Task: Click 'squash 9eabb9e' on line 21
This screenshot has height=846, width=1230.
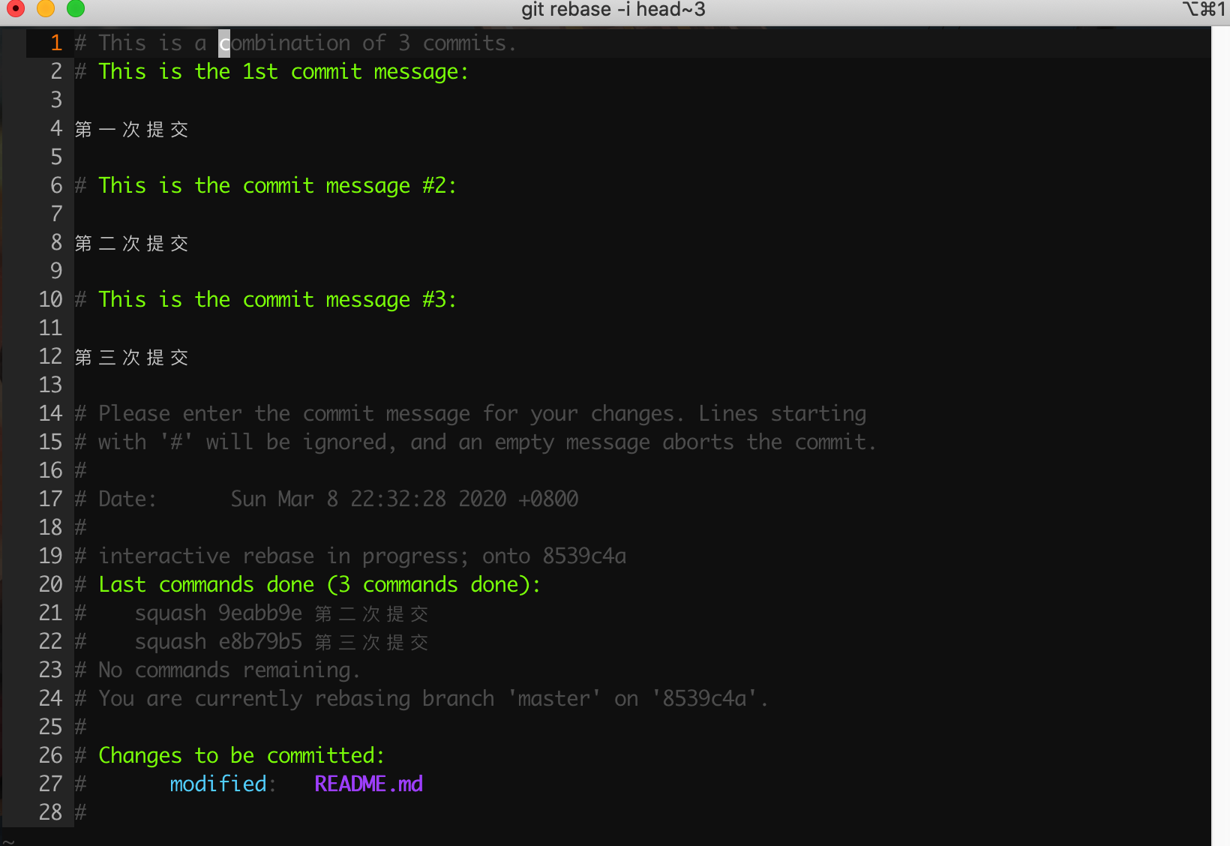Action: [218, 613]
